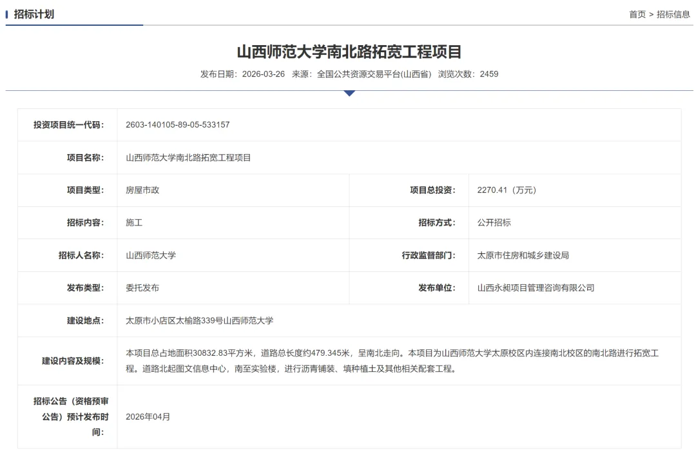Click the publish date 2026-03-26
The height and width of the screenshot is (455, 696).
tap(263, 74)
